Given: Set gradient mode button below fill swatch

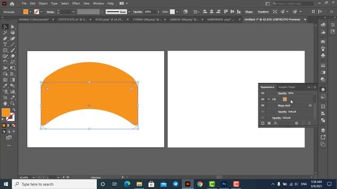Looking at the screenshot, I should click(x=9, y=125).
